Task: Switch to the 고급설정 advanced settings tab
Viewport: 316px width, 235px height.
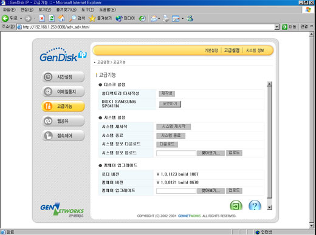Action: 232,50
